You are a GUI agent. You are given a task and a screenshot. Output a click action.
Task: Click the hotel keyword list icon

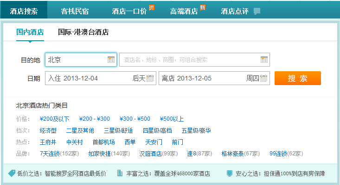[264, 60]
